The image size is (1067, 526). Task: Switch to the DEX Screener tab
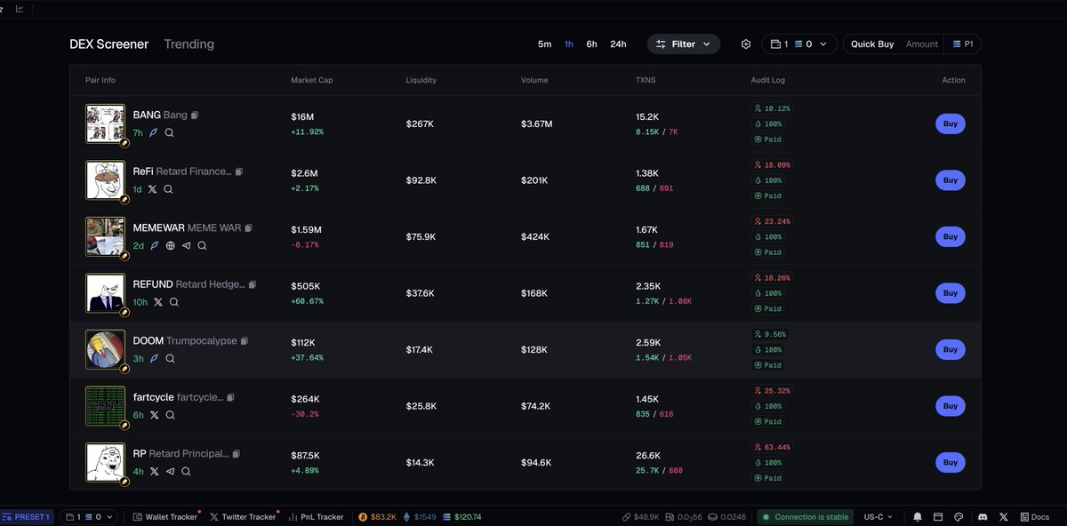pos(109,44)
